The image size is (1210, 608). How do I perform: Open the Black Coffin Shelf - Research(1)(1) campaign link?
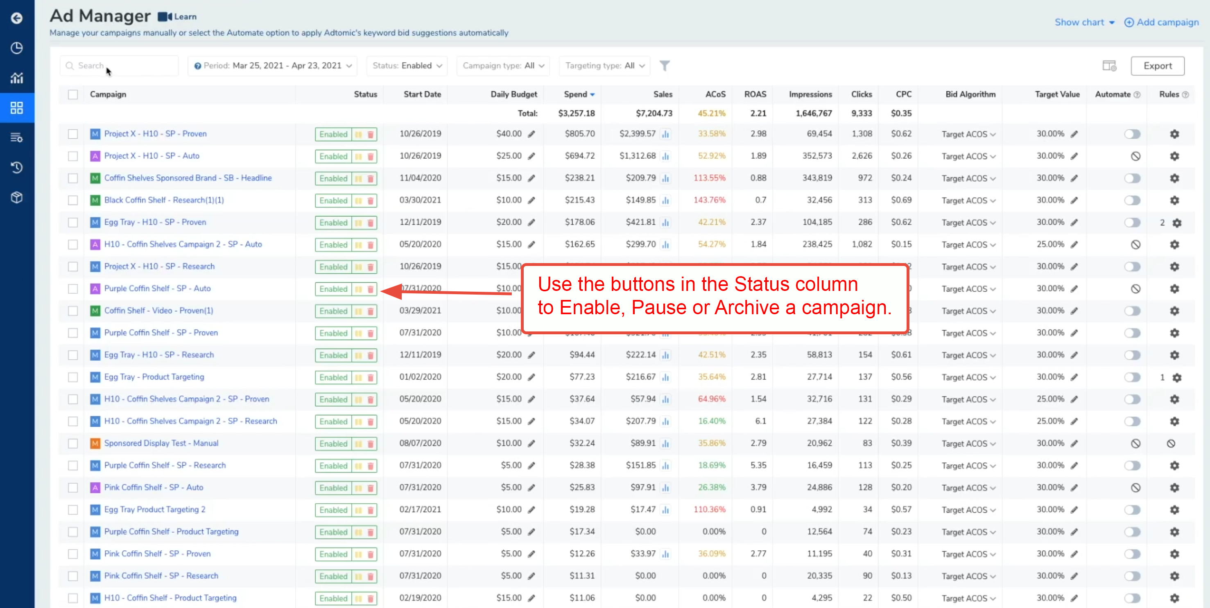[164, 200]
